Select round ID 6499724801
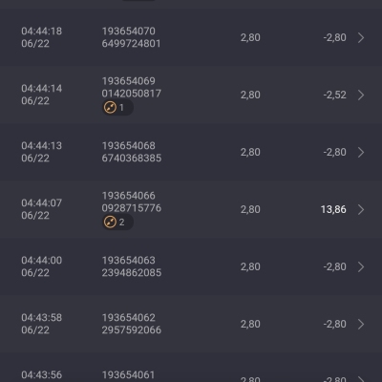This screenshot has width=382, height=382. click(131, 44)
